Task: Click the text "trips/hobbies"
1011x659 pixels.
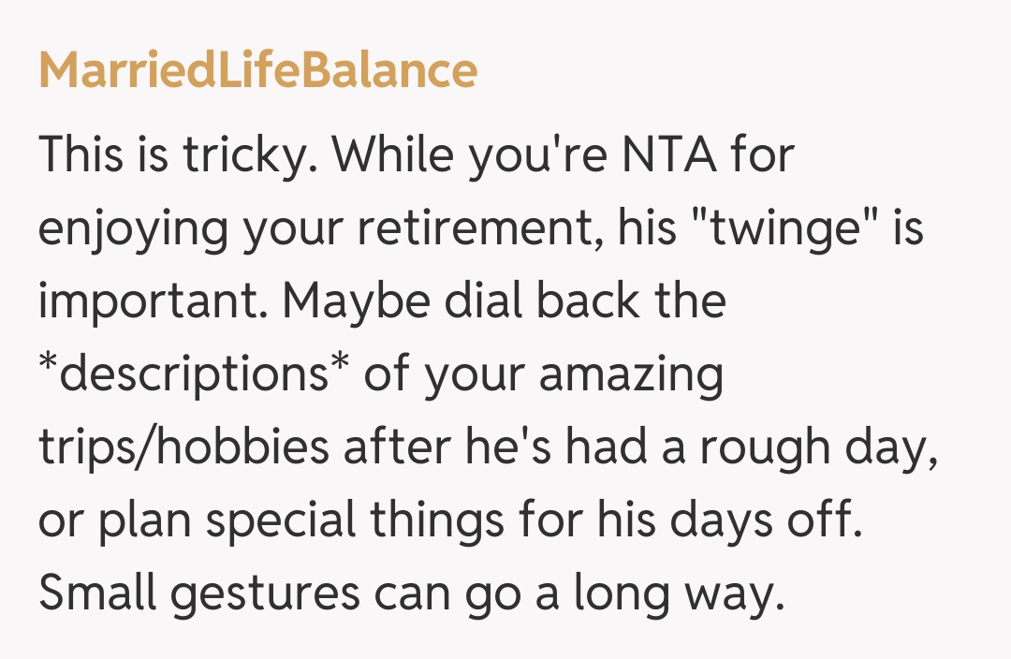Action: [183, 447]
